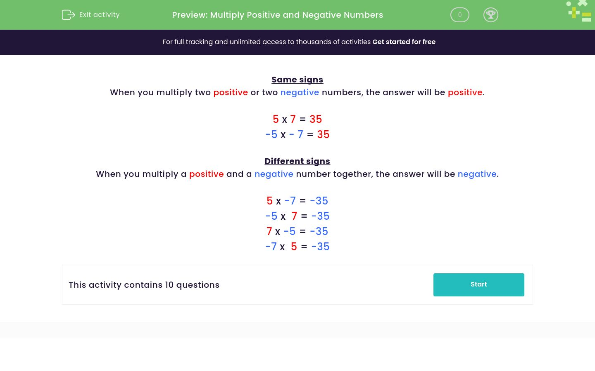Open the Get started for free link
595x371 pixels.
point(404,42)
